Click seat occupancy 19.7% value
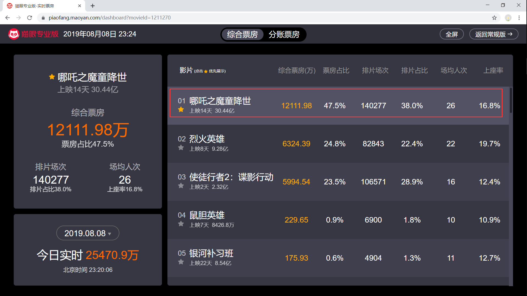527x296 pixels. tap(489, 144)
